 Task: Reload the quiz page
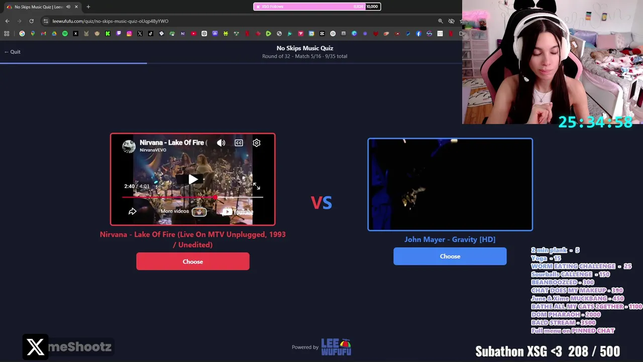[x=31, y=21]
